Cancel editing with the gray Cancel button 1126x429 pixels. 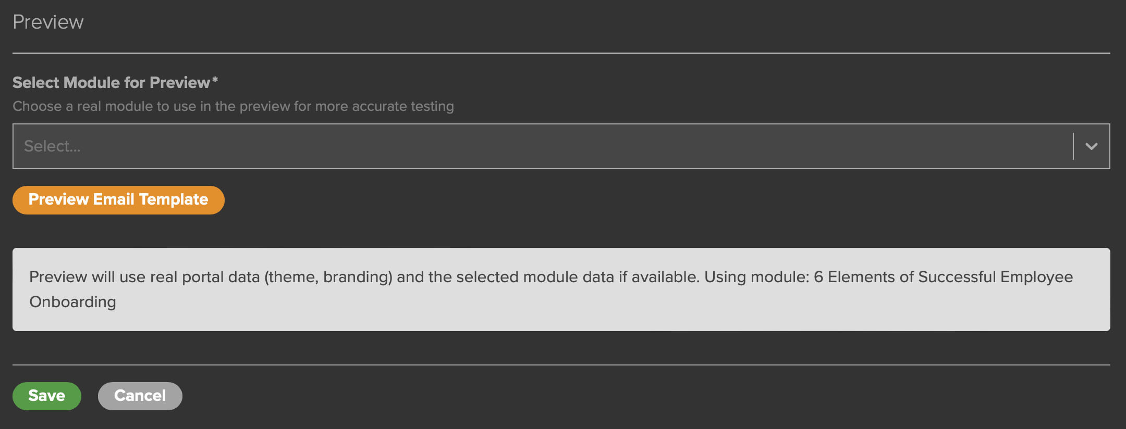tap(140, 396)
